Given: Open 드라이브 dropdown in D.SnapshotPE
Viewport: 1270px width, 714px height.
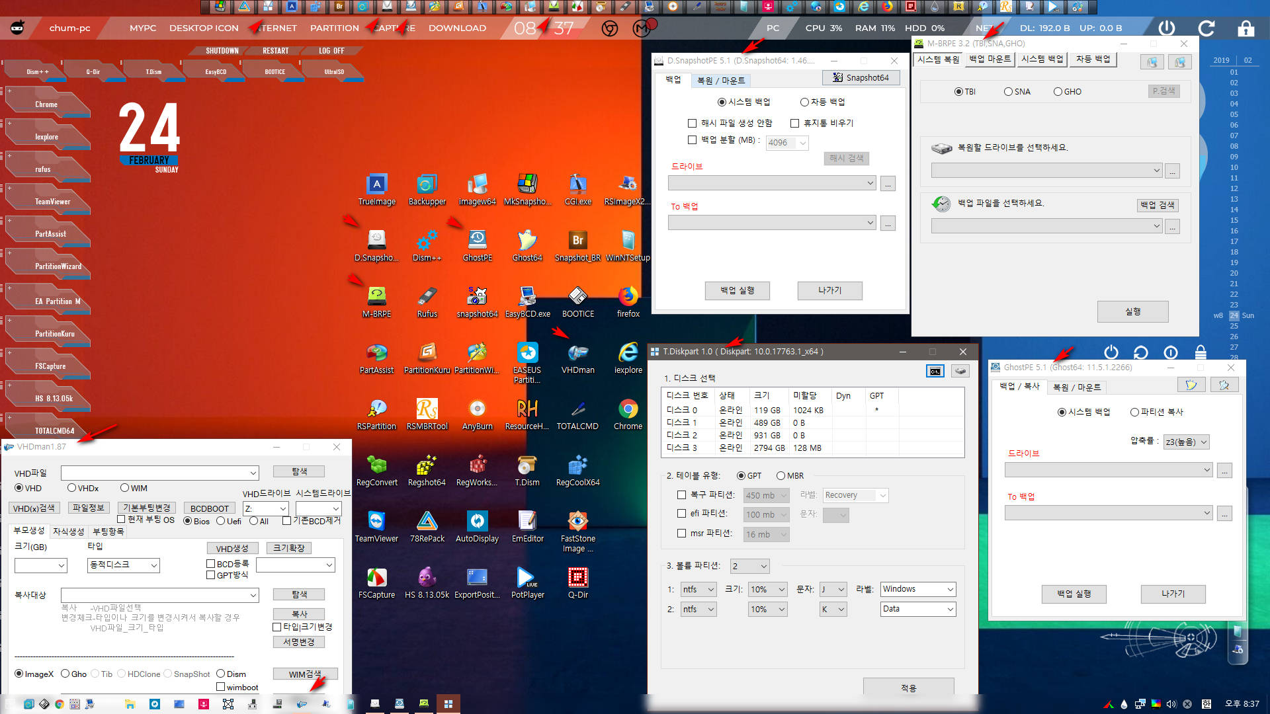Looking at the screenshot, I should (x=772, y=183).
